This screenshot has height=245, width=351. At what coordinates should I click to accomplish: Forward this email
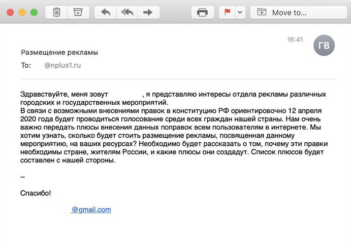[x=148, y=12]
